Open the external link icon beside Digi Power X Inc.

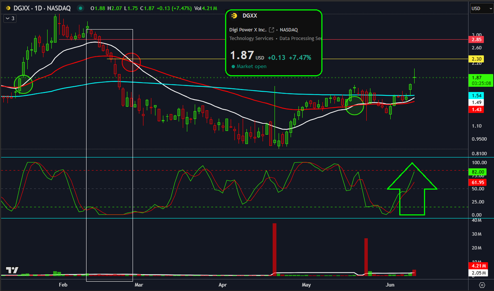click(x=272, y=30)
